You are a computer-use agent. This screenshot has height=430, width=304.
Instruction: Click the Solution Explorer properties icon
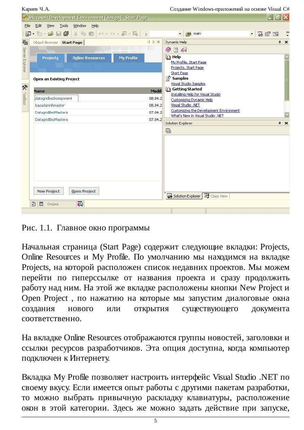pos(168,131)
